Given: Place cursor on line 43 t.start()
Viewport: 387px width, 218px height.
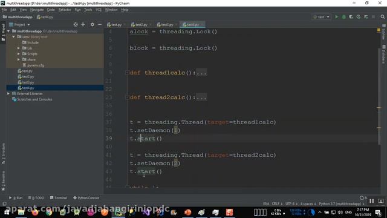Looking at the screenshot, I should coord(146,171).
